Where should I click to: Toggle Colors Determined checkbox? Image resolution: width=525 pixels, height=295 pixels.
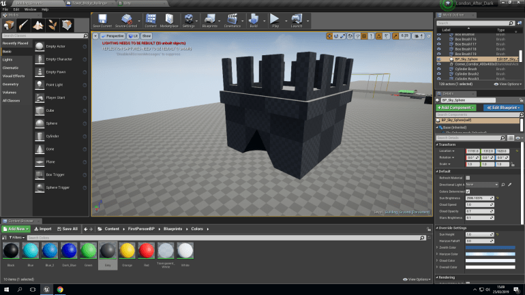(468, 191)
